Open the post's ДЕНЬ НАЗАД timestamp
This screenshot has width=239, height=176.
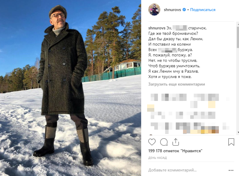(157, 158)
